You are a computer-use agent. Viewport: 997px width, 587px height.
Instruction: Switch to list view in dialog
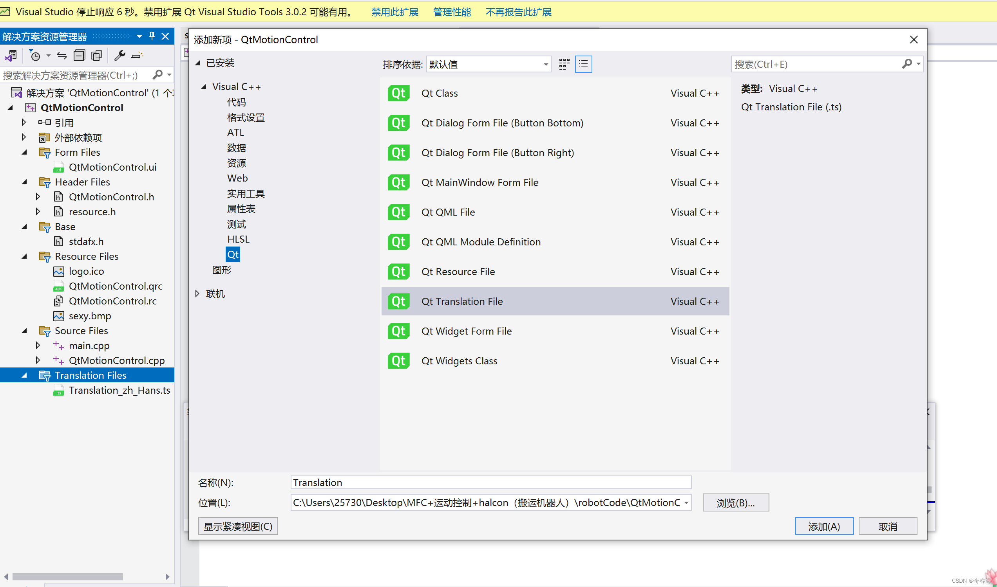[x=583, y=64]
